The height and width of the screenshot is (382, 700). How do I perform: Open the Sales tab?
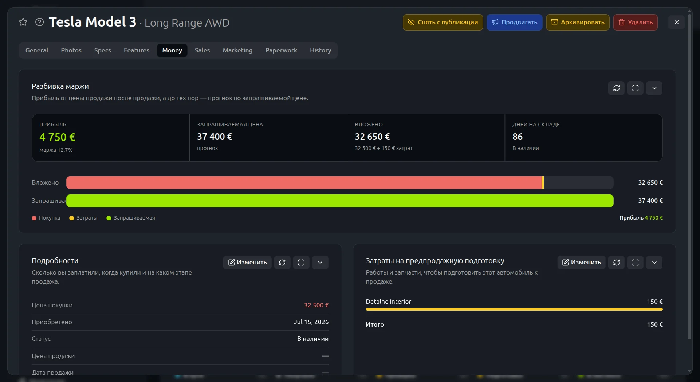[202, 50]
